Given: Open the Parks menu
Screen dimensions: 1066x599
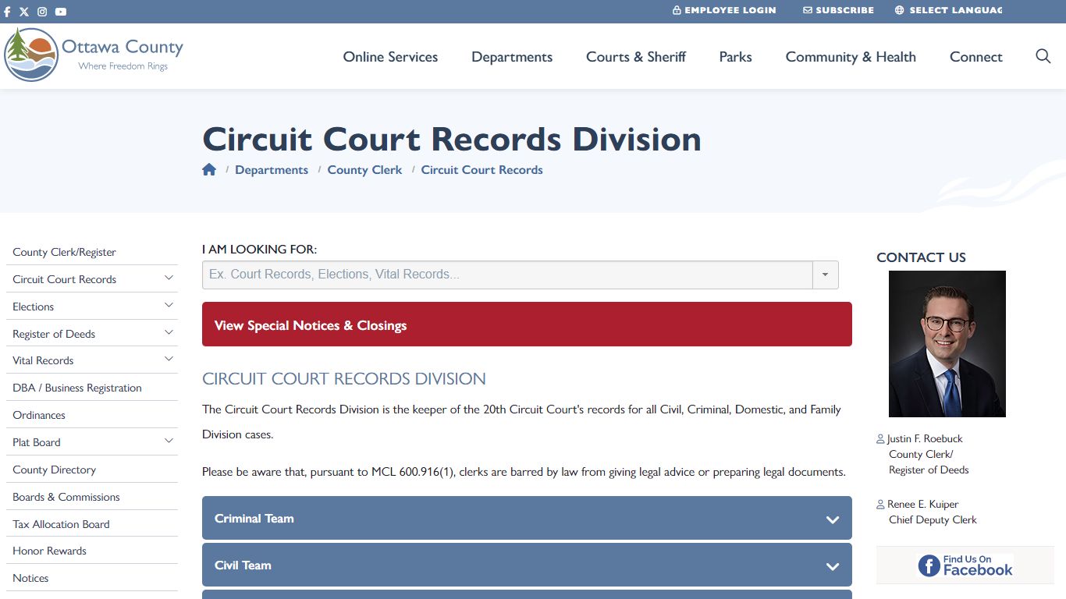Looking at the screenshot, I should (736, 57).
